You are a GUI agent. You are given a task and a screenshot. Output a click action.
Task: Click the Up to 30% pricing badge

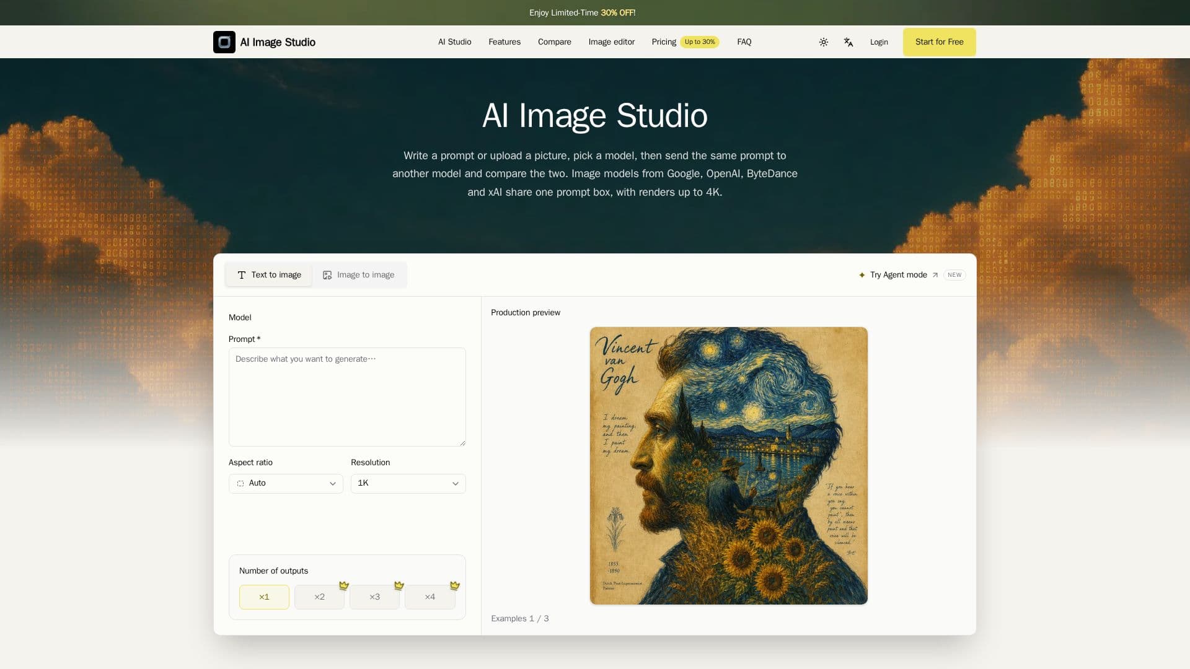700,42
